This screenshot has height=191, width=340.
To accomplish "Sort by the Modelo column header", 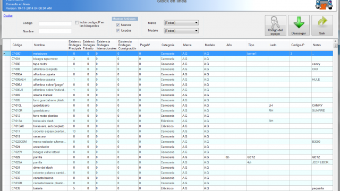I will tap(214, 45).
